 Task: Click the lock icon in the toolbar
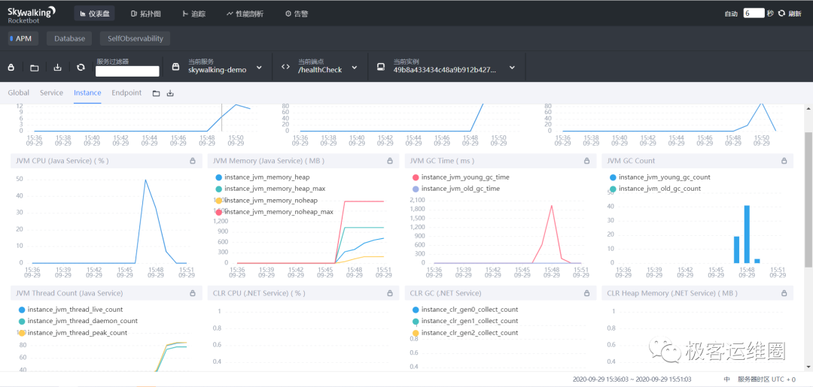point(11,68)
